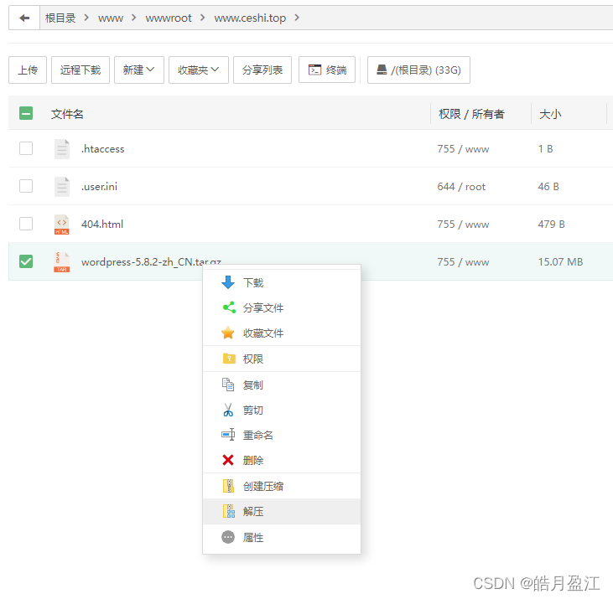The height and width of the screenshot is (599, 613).
Task: Check the .user.ini row checkbox
Action: point(26,186)
